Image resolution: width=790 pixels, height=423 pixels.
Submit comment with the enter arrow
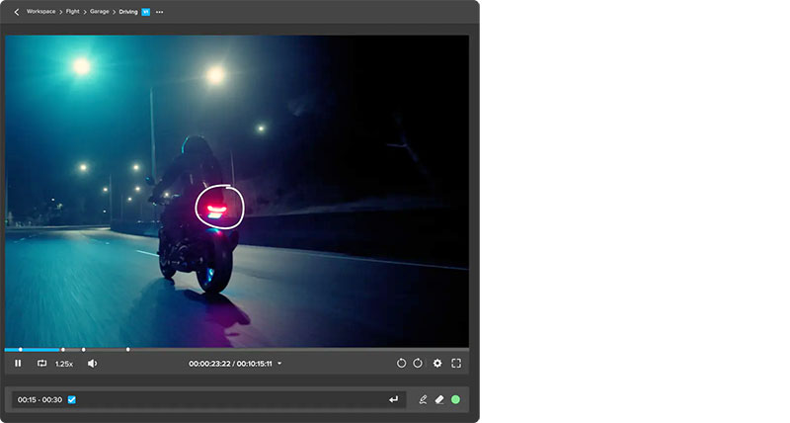394,399
